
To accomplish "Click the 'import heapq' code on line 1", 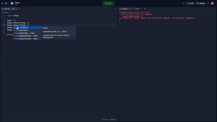I will click(x=13, y=16).
